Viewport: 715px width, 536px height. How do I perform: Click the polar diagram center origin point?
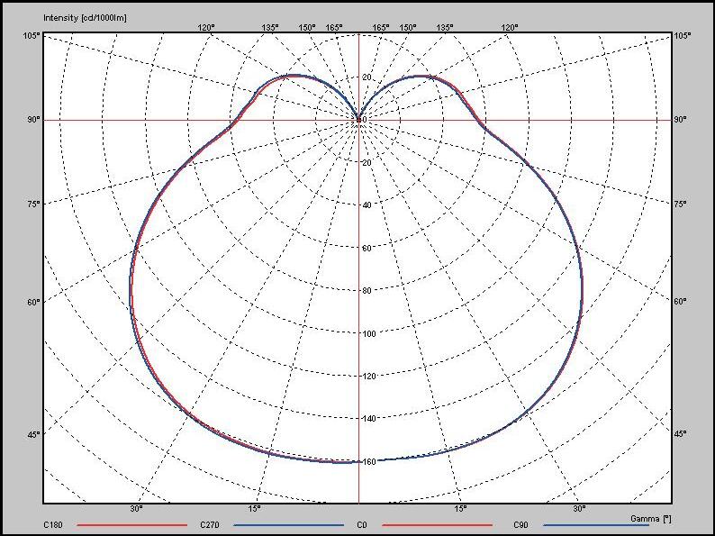coord(358,120)
